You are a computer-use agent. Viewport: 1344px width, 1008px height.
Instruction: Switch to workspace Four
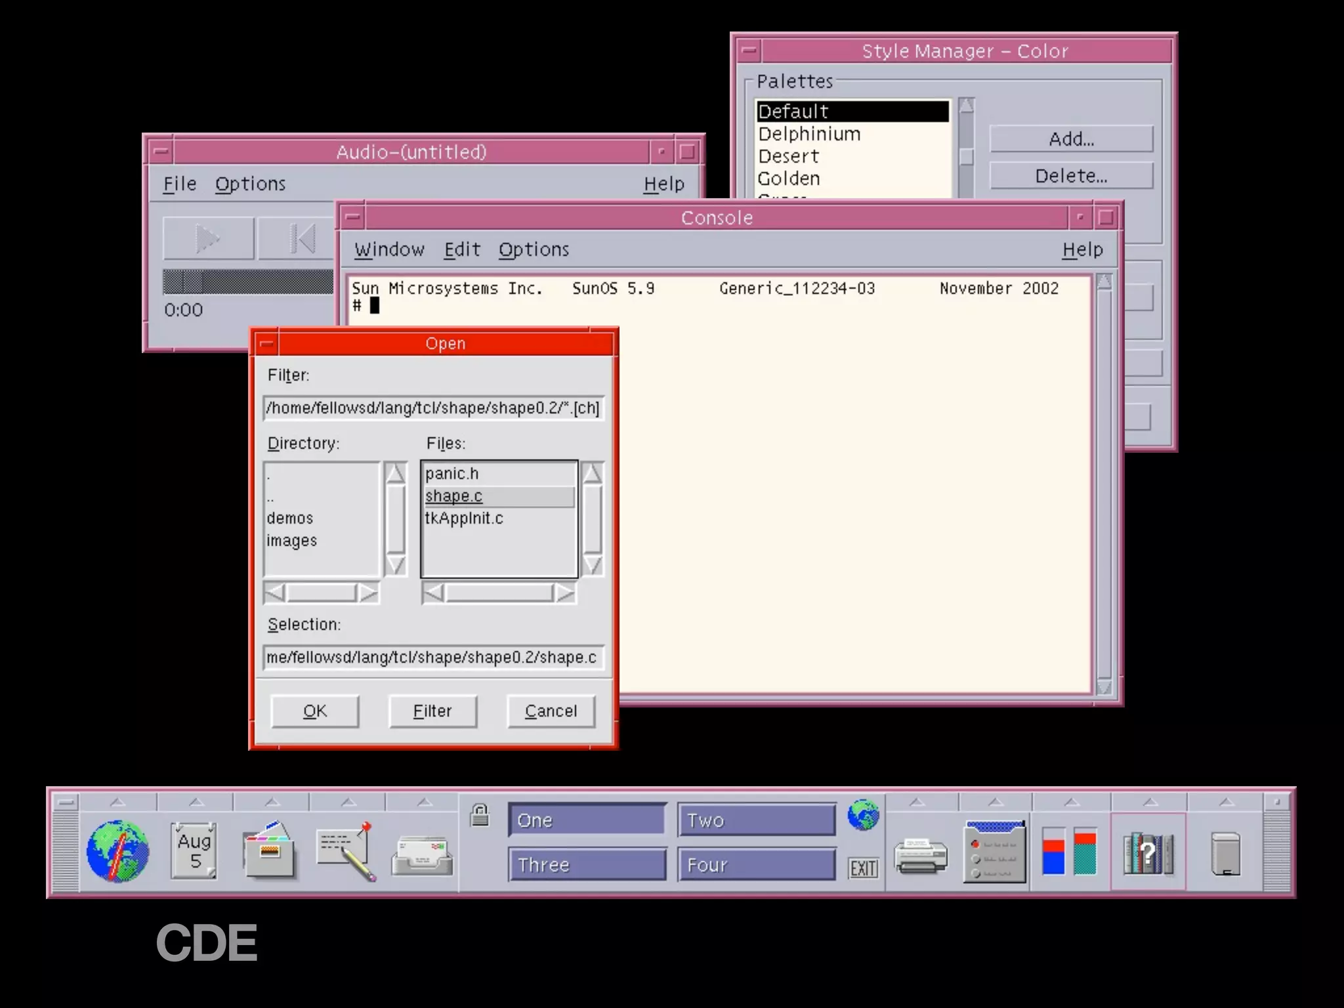click(756, 864)
